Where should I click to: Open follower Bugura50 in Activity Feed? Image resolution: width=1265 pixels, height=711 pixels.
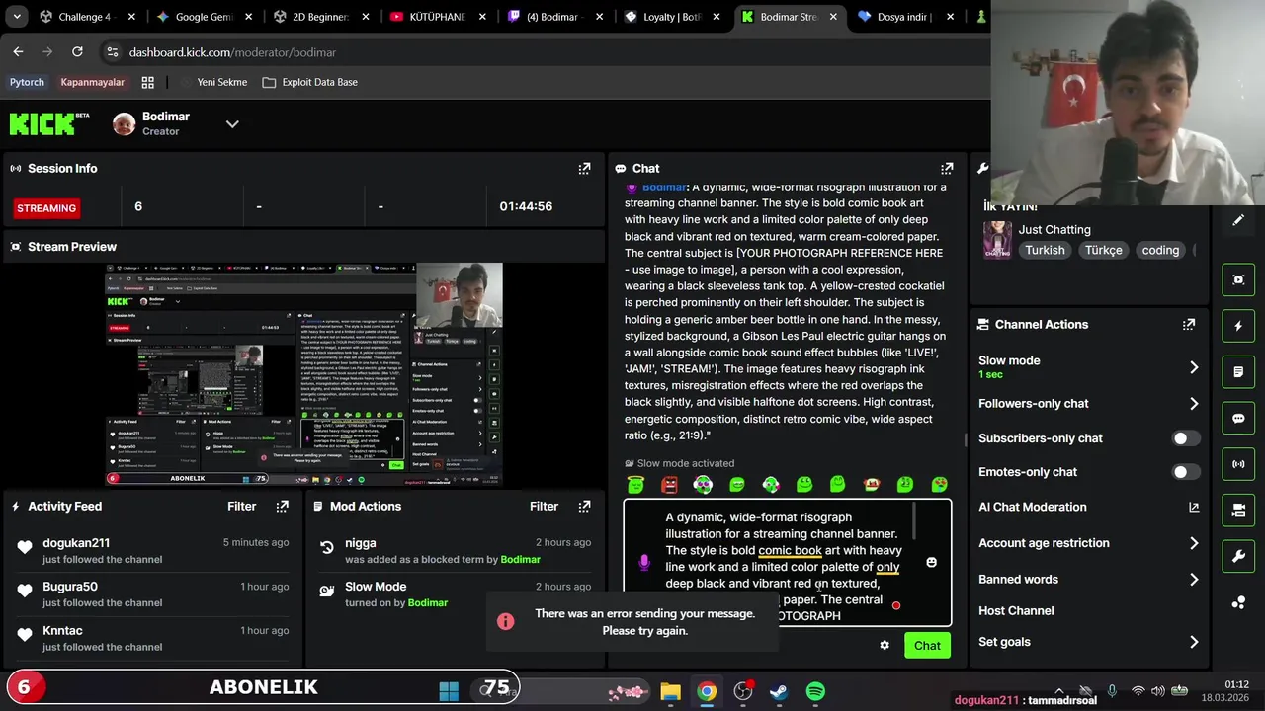pos(70,587)
